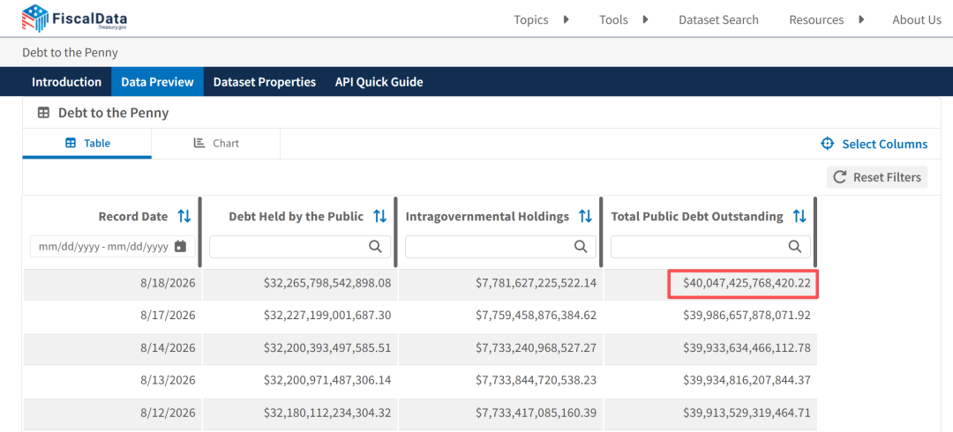Sort Total Public Debt Outstanding column

[x=799, y=216]
